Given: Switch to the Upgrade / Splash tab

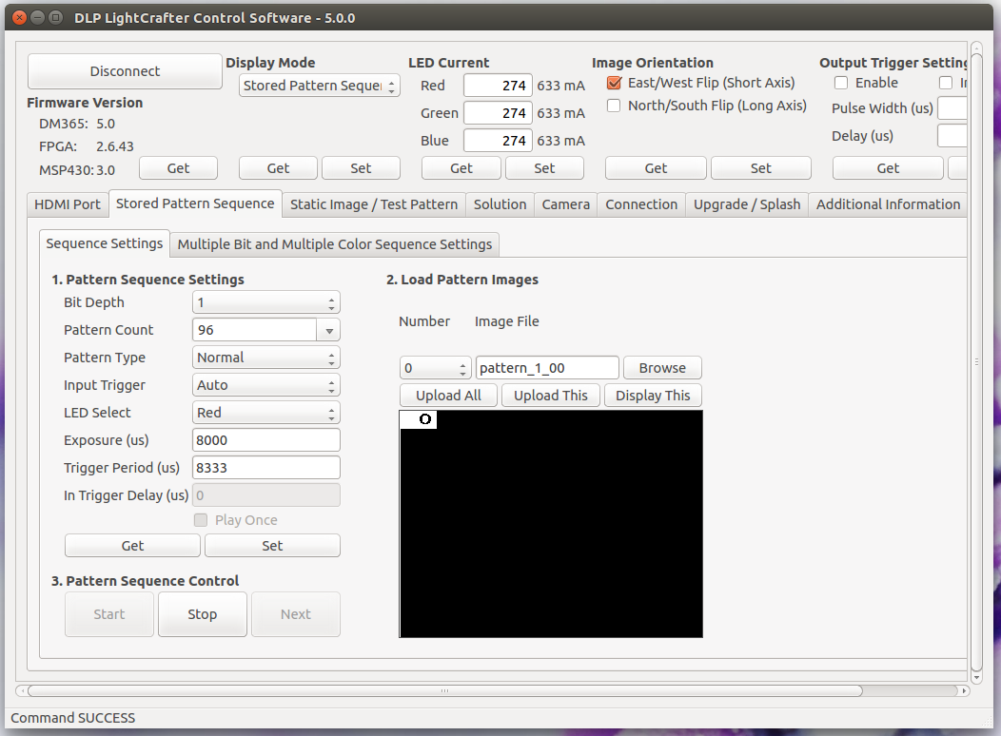Looking at the screenshot, I should 747,204.
